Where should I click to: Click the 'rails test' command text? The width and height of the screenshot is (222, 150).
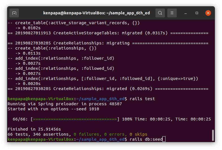point(142,98)
